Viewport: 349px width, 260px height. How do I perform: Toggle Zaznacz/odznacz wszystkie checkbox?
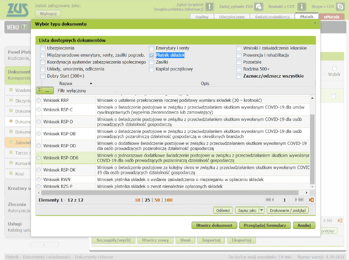point(239,76)
